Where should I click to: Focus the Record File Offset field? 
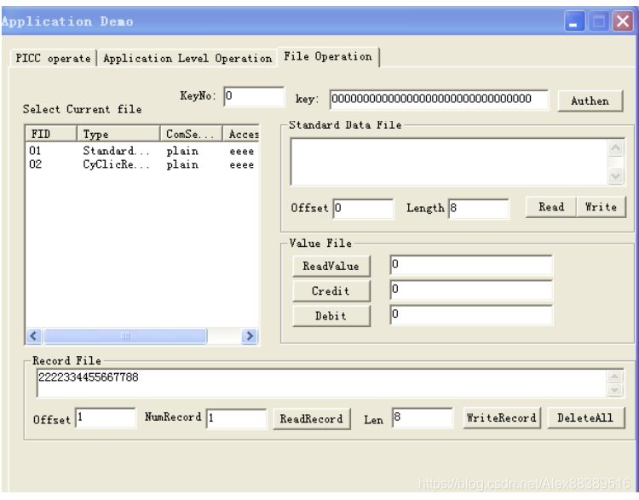click(x=106, y=417)
